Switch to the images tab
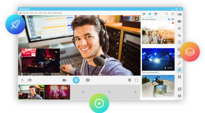This screenshot has width=205, height=113. (x=156, y=14)
